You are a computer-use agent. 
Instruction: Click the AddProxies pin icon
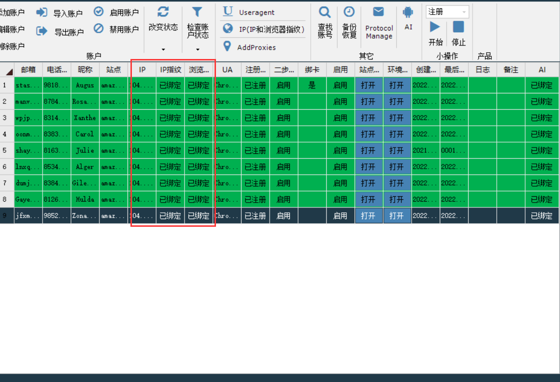click(x=227, y=46)
